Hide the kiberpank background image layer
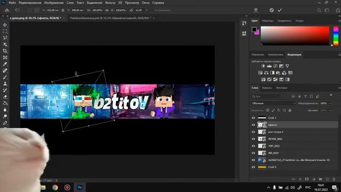The width and height of the screenshot is (341, 192). coord(254,160)
